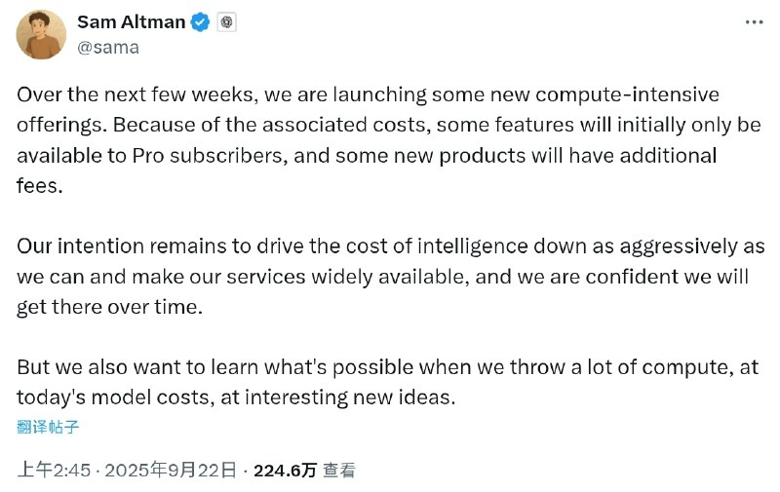This screenshot has height=492, width=780.
Task: Click the line starting 'Our intention remains'
Action: pyautogui.click(x=391, y=246)
